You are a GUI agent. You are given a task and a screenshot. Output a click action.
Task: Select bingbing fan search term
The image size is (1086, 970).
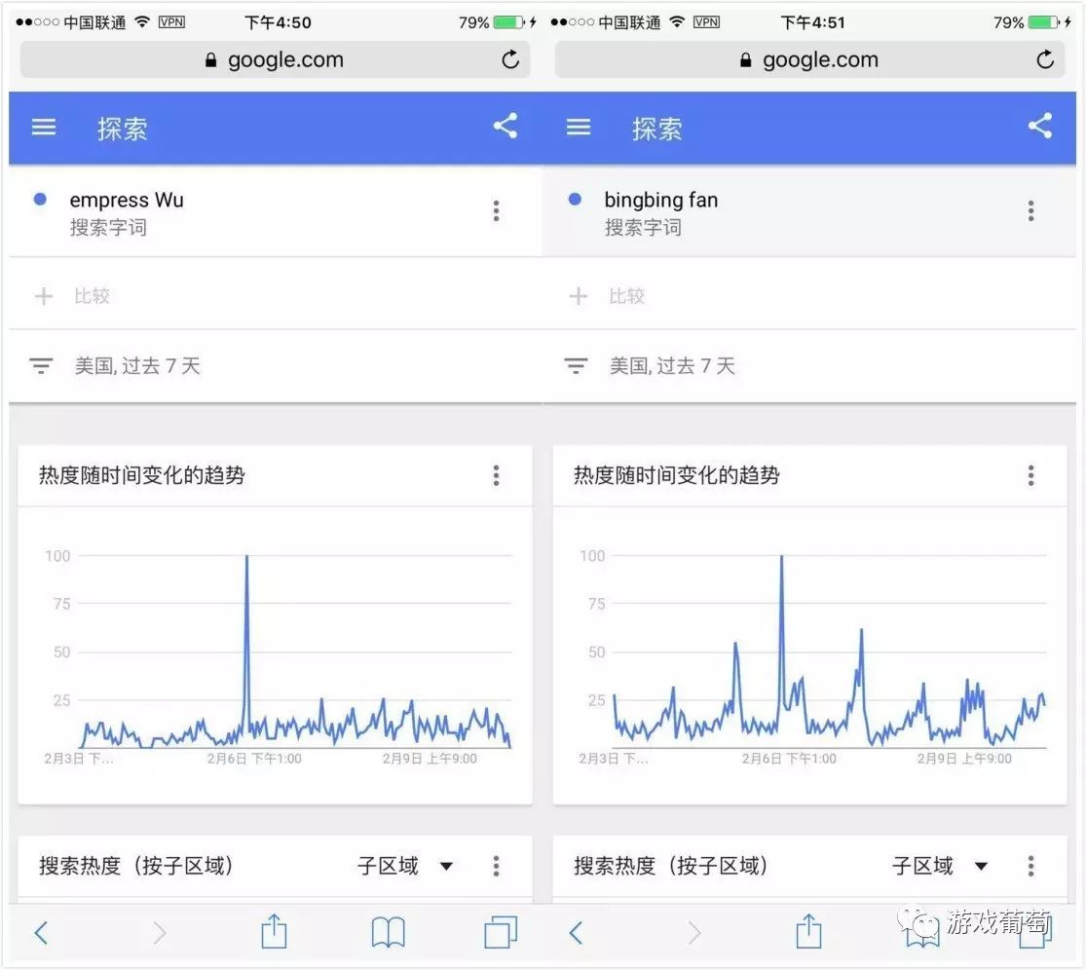pyautogui.click(x=660, y=200)
